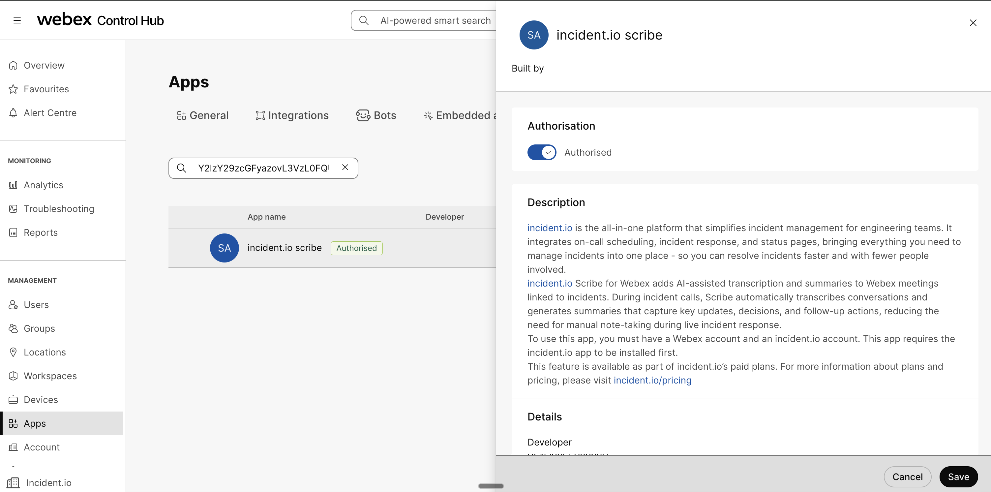This screenshot has width=991, height=492.
Task: Click the Developer column header
Action: coord(444,217)
